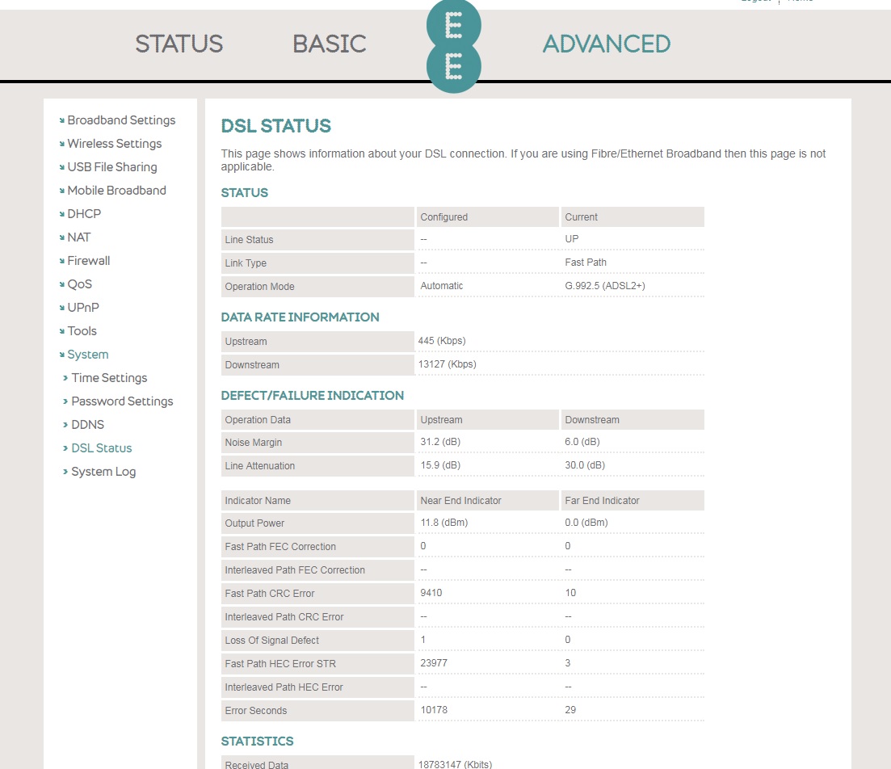
Task: Click the EE logo
Action: [x=453, y=46]
